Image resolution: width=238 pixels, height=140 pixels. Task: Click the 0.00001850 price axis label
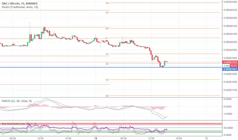[230, 74]
